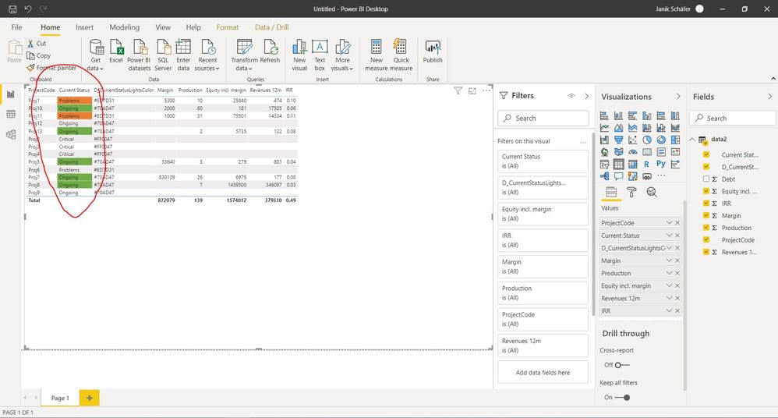The width and height of the screenshot is (778, 418).
Task: Select the treemap visual
Action: point(675,140)
